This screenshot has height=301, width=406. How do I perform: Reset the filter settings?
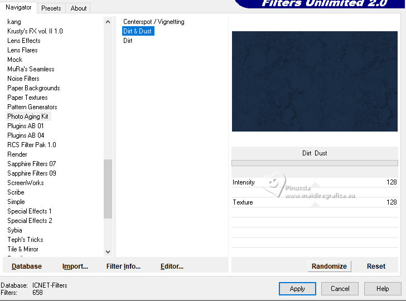coord(376,266)
